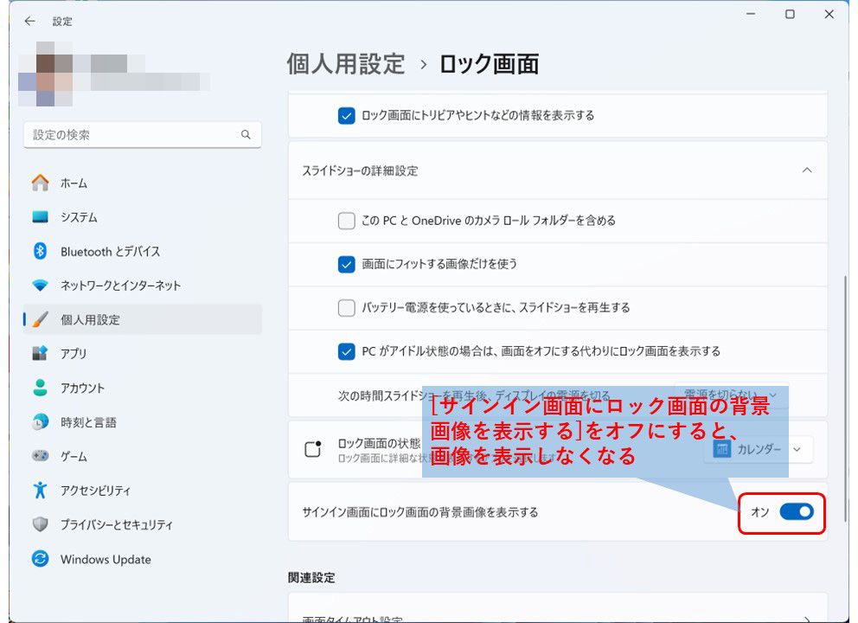Uncheck 画面にフィットする画像だけを使う
Image resolution: width=858 pixels, height=623 pixels.
[x=346, y=264]
